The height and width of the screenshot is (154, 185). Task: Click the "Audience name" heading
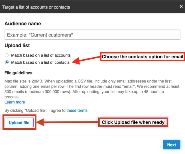point(23,24)
